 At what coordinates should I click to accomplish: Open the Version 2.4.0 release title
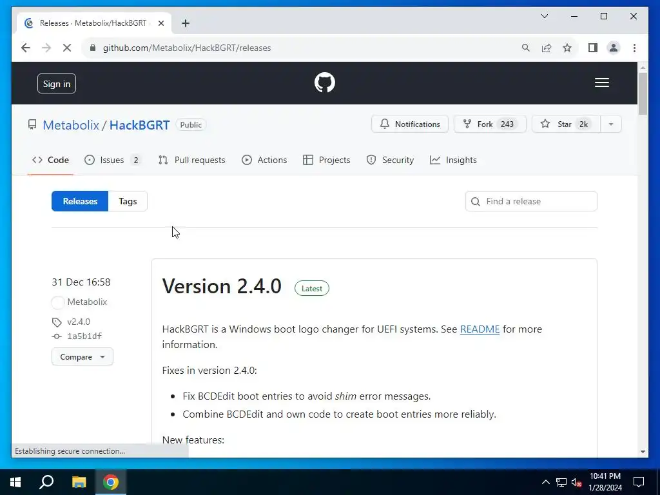click(222, 286)
